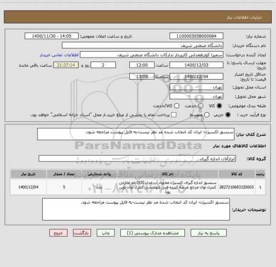Click the استان محل تحویل field تهران

pyautogui.click(x=196, y=87)
